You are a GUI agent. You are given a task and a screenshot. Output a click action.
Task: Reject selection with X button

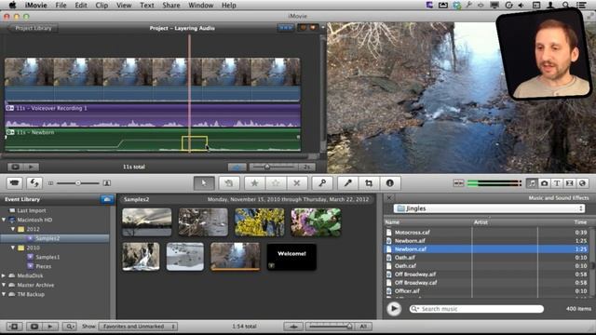tap(297, 183)
